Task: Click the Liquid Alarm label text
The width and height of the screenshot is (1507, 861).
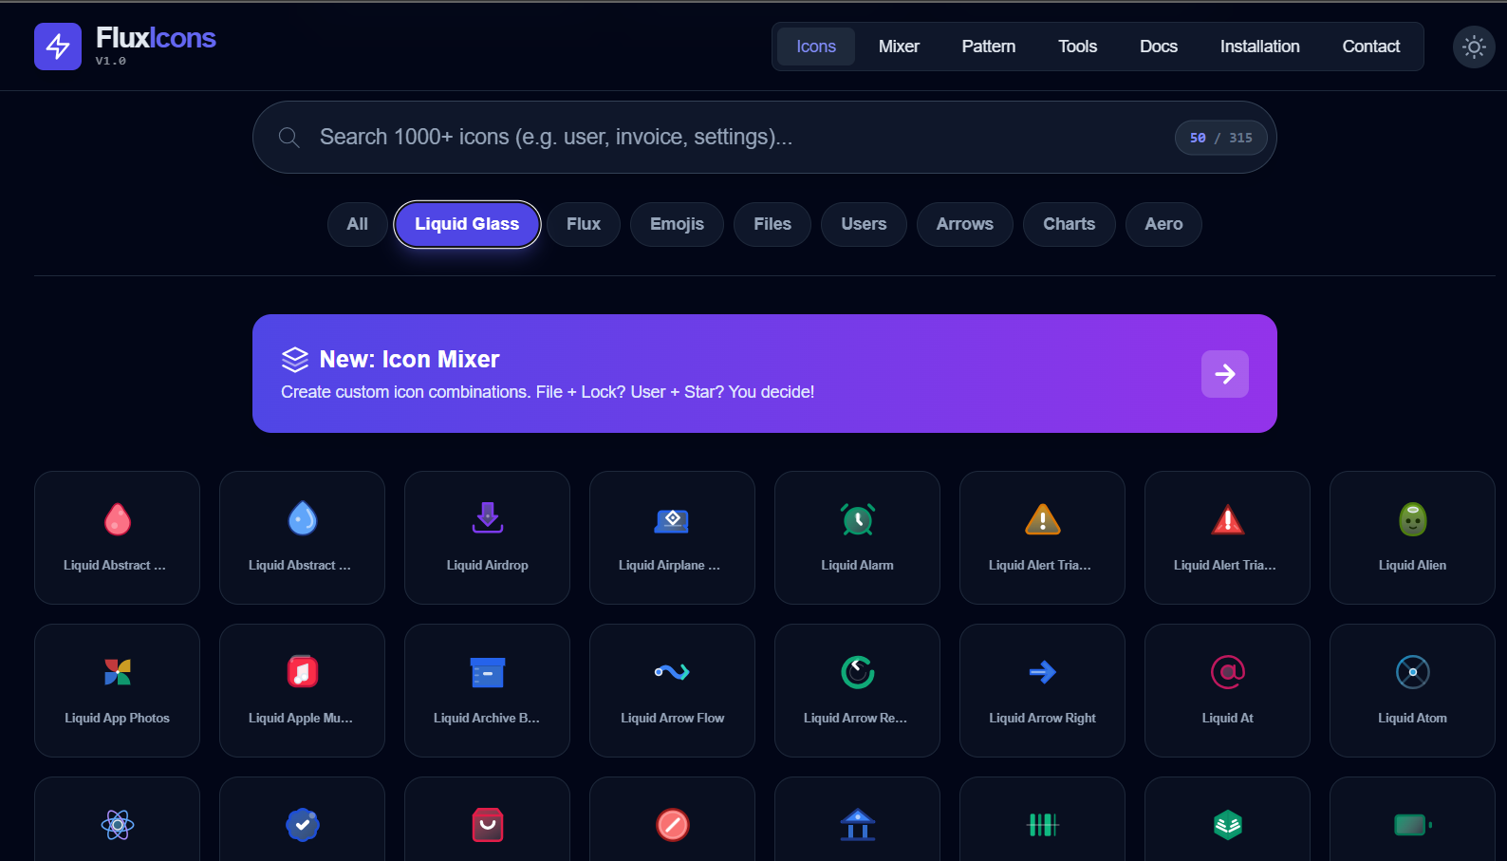Action: 857,565
